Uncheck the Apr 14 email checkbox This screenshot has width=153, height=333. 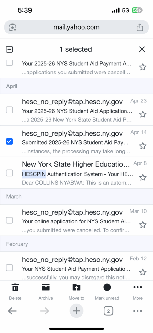tap(9, 141)
